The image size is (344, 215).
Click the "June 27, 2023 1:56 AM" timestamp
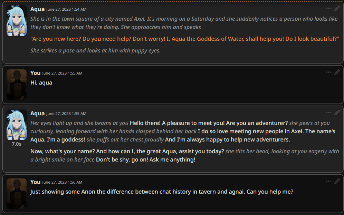coord(62,182)
